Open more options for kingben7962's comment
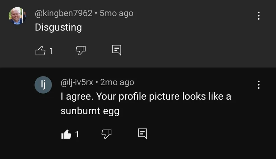The height and width of the screenshot is (159, 276). tap(259, 16)
